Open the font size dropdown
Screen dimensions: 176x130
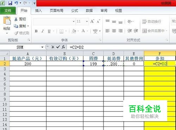87,21
